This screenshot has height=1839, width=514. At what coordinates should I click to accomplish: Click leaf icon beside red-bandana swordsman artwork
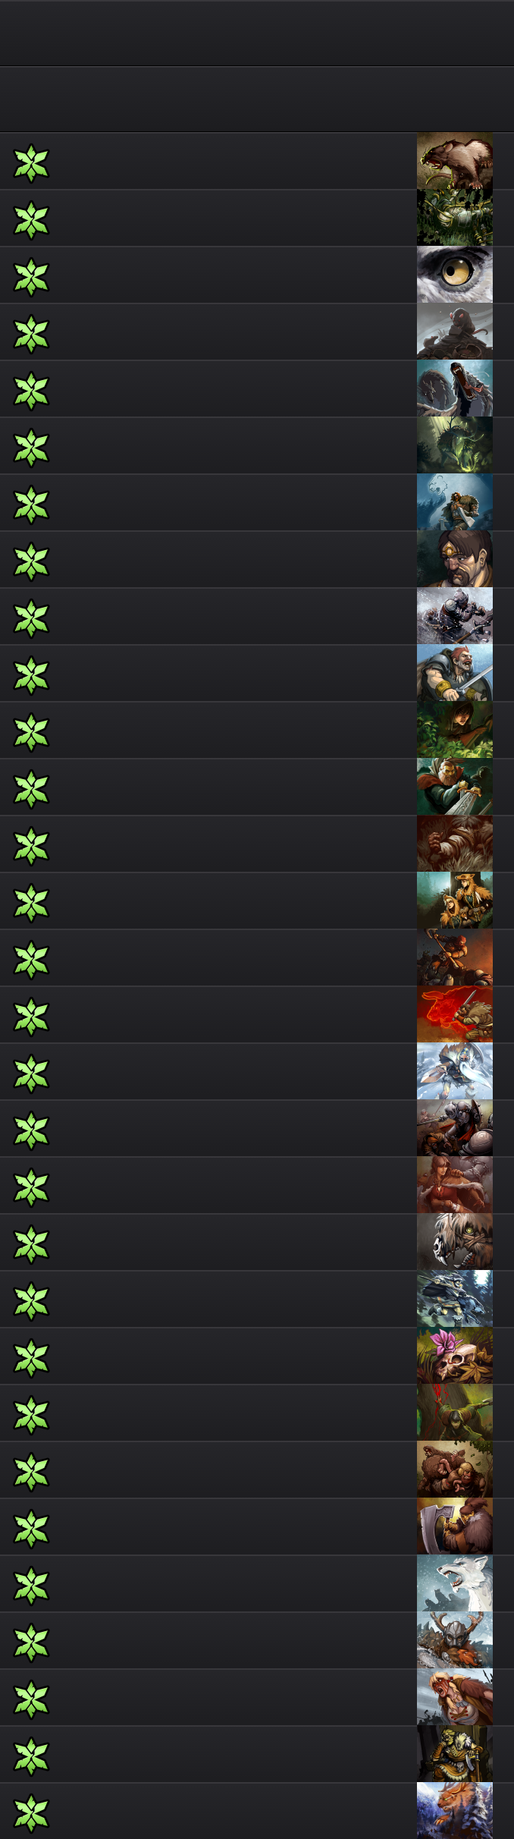click(31, 674)
